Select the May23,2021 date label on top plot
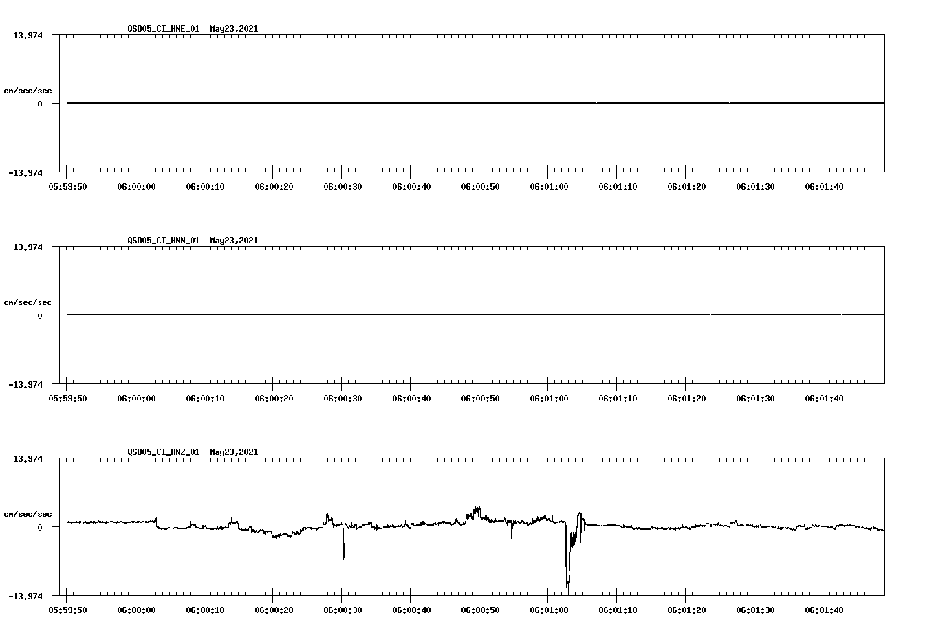The image size is (934, 635). pyautogui.click(x=233, y=29)
